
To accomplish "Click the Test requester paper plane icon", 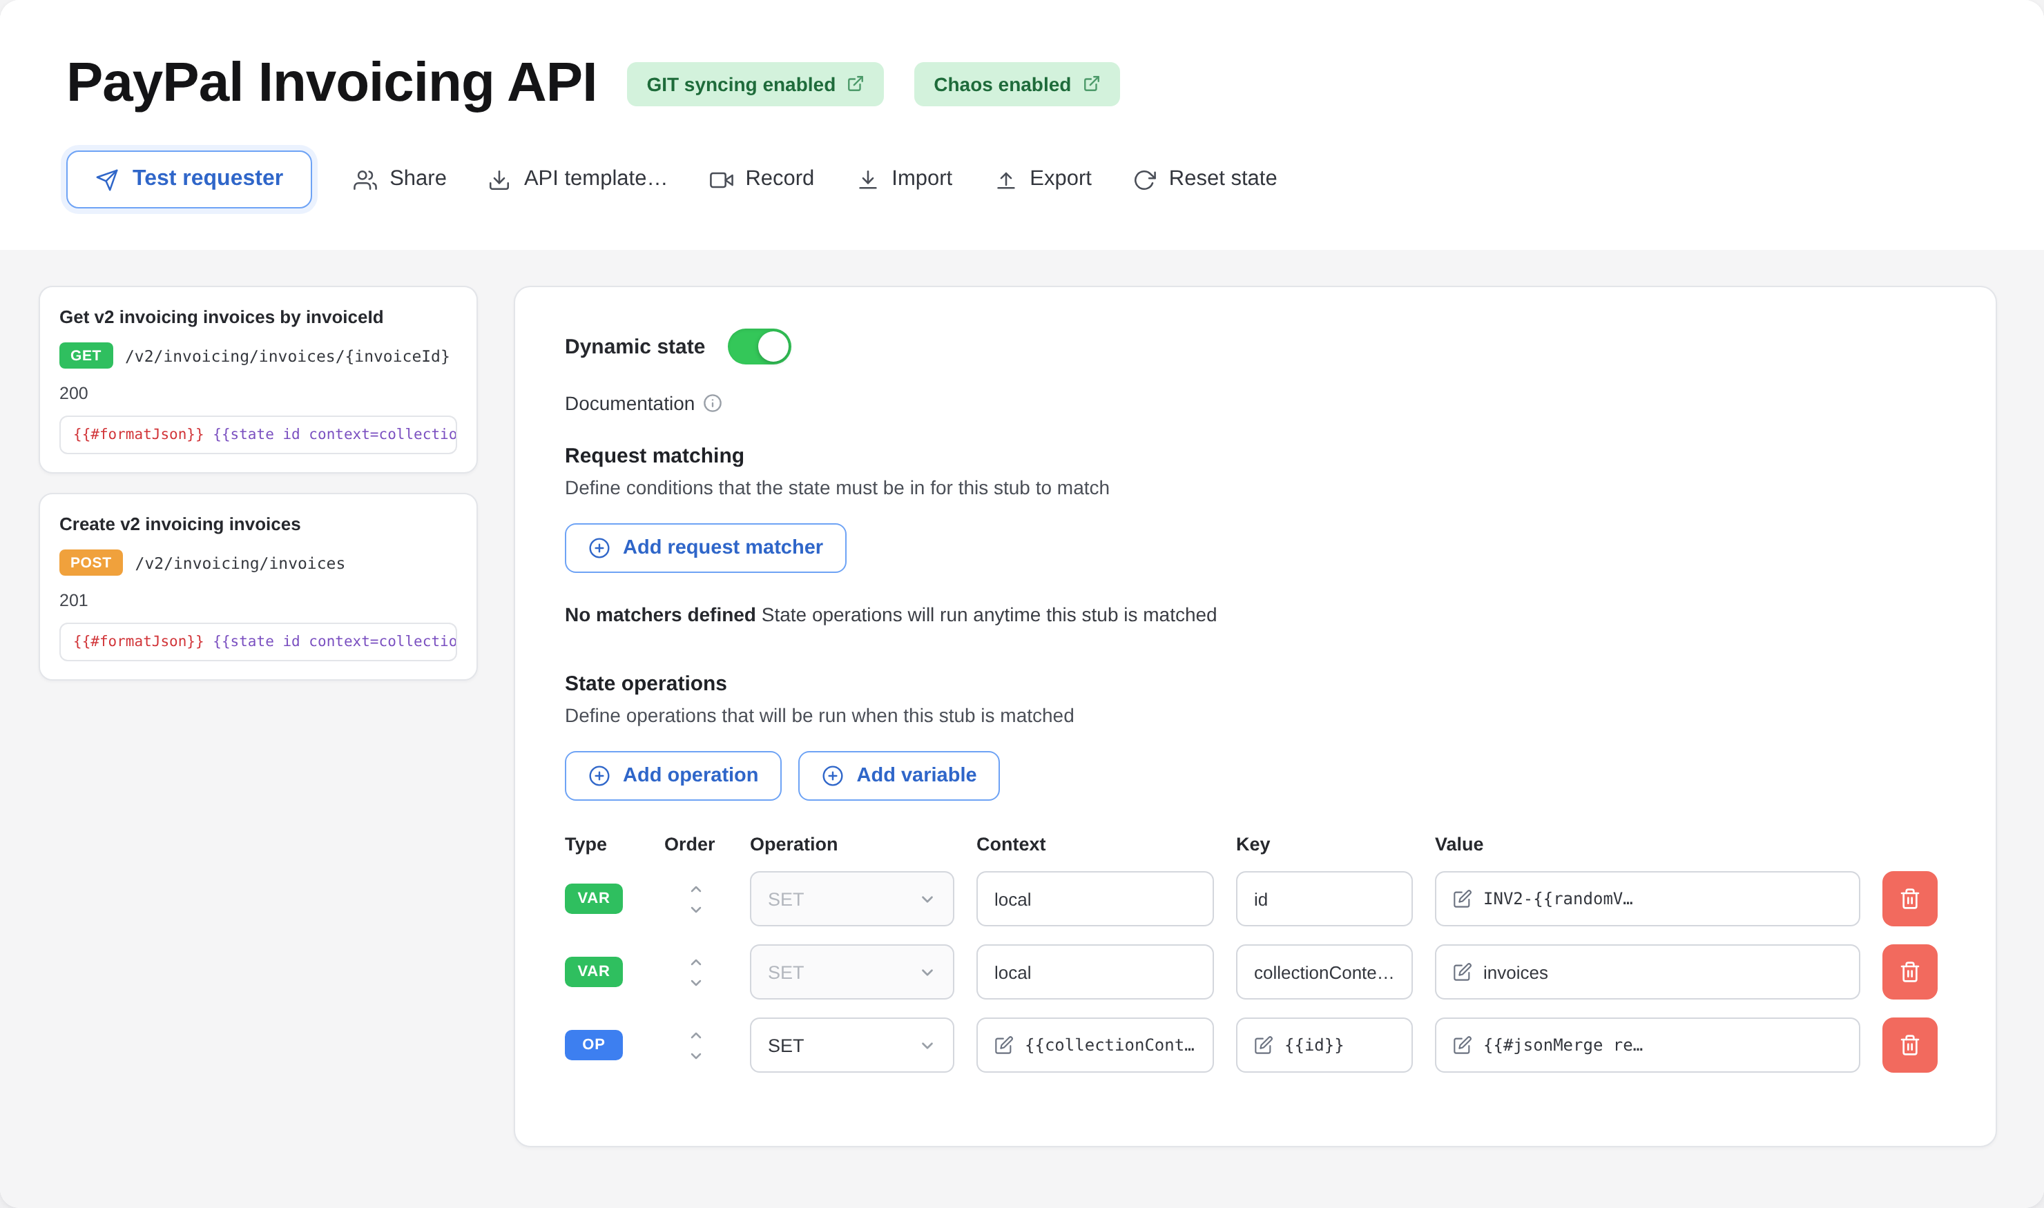I will (106, 180).
